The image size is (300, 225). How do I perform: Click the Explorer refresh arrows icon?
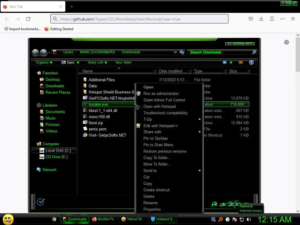pyautogui.click(x=182, y=52)
